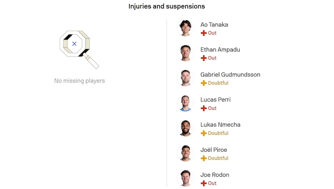Click the magnifying glass empty-state icon
The height and width of the screenshot is (189, 334).
(x=79, y=49)
